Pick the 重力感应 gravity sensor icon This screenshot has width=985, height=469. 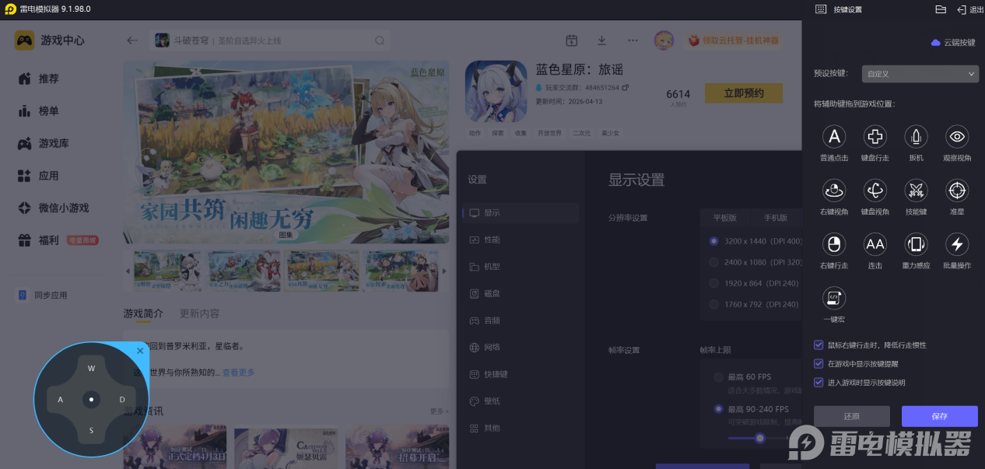click(916, 244)
